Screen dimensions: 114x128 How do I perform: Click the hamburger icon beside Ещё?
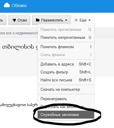coord(76,20)
